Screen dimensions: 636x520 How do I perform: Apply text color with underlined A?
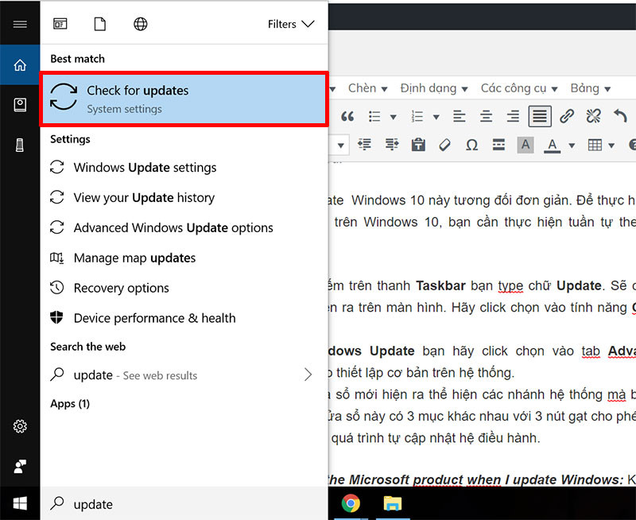click(x=552, y=145)
